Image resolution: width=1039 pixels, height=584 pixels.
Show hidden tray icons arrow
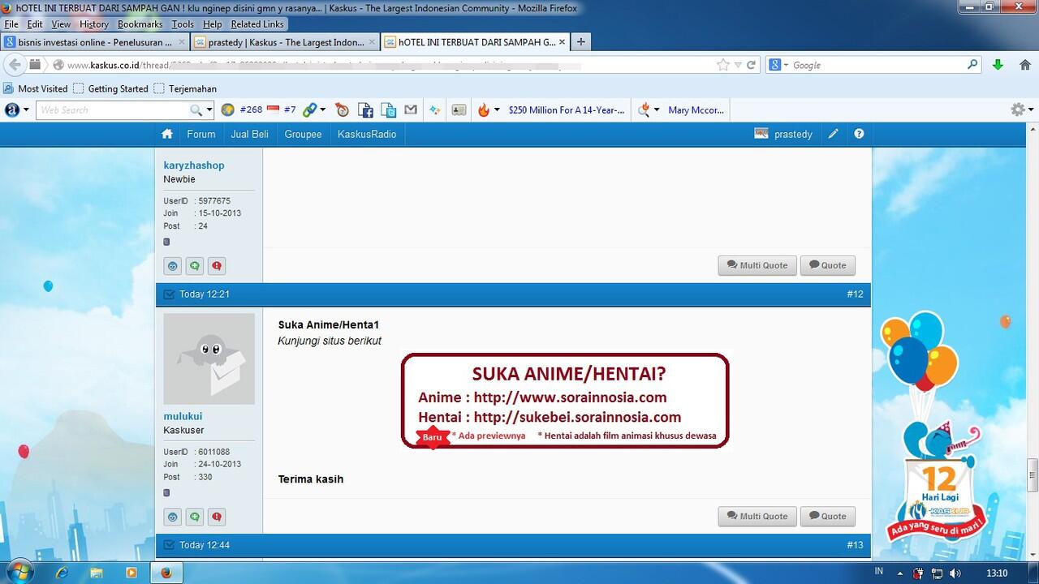(900, 573)
